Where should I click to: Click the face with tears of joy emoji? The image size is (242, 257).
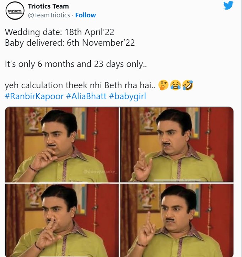175,85
